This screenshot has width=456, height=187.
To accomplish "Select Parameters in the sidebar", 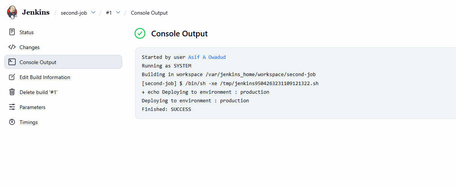I will [x=32, y=107].
